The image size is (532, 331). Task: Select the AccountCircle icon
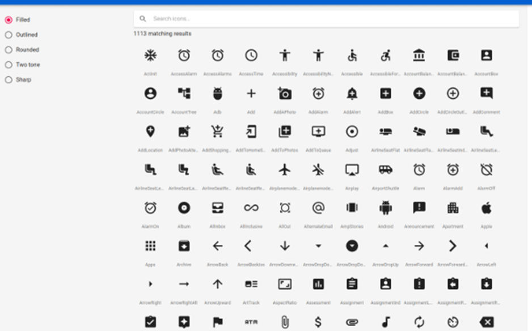point(150,94)
